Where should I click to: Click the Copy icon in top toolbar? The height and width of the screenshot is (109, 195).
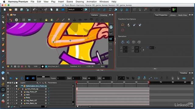[51, 10]
